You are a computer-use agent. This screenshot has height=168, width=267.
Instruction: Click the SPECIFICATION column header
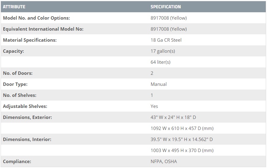(x=165, y=6)
